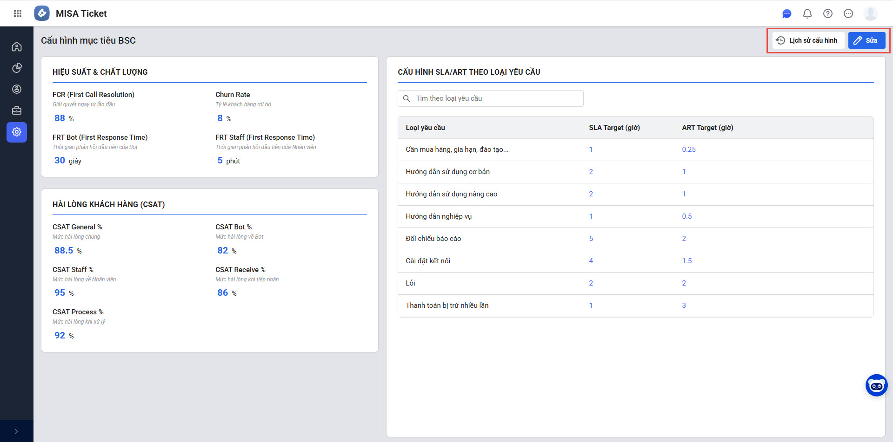Viewport: 893px width, 442px height.
Task: Open the chat messages icon
Action: [x=786, y=13]
